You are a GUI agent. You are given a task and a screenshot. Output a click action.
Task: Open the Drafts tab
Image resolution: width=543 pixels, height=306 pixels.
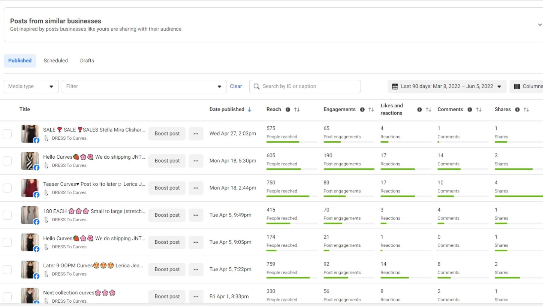pos(87,61)
